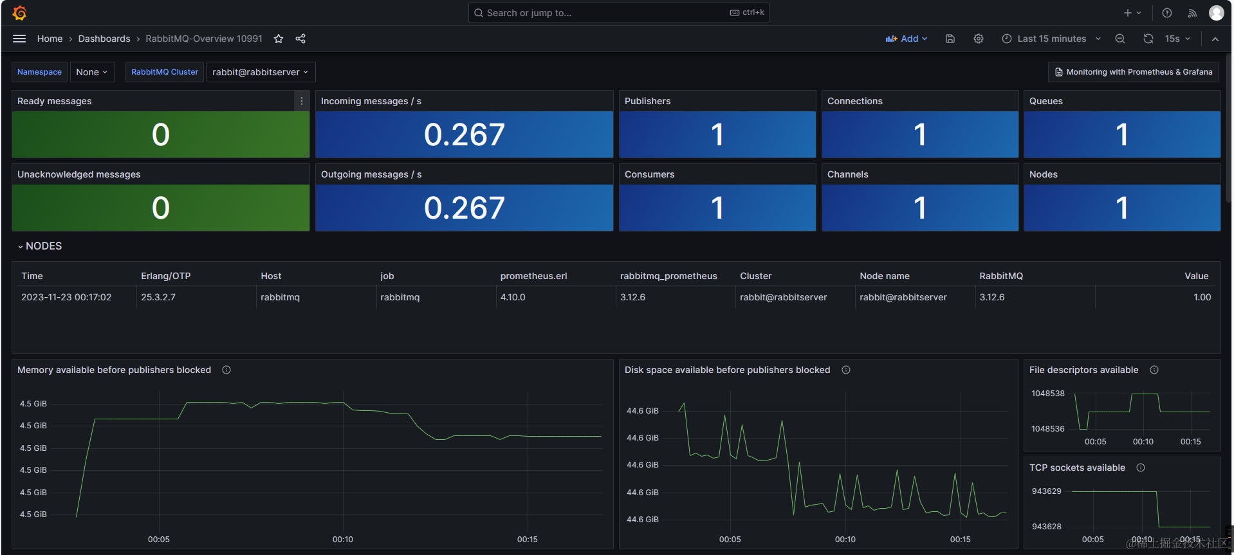Image resolution: width=1234 pixels, height=555 pixels.
Task: Sort table by rabbitmq_prometheus column header
Action: [x=668, y=276]
